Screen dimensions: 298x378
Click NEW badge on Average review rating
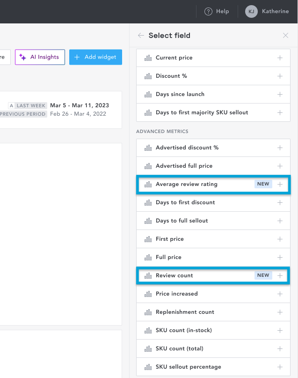[263, 184]
